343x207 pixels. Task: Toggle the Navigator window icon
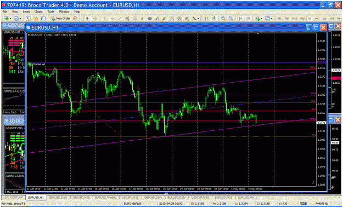point(36,19)
